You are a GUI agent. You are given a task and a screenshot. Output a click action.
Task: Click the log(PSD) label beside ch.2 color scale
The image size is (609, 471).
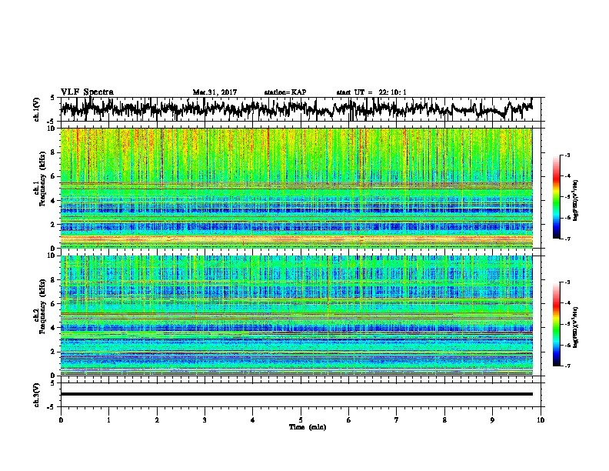pyautogui.click(x=576, y=327)
